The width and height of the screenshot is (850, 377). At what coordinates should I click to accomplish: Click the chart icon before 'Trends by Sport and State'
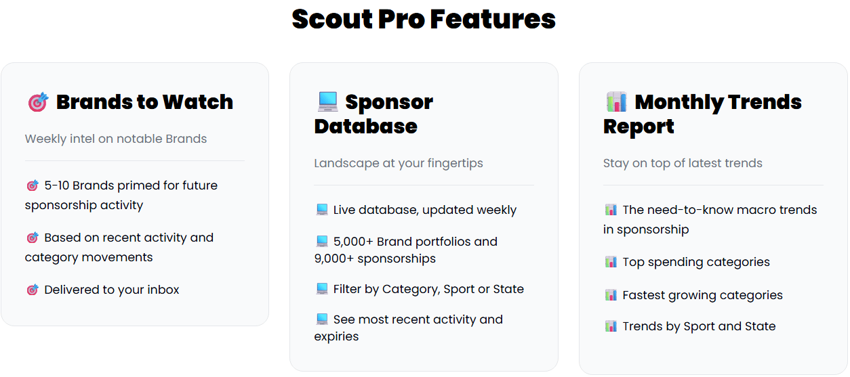point(611,326)
